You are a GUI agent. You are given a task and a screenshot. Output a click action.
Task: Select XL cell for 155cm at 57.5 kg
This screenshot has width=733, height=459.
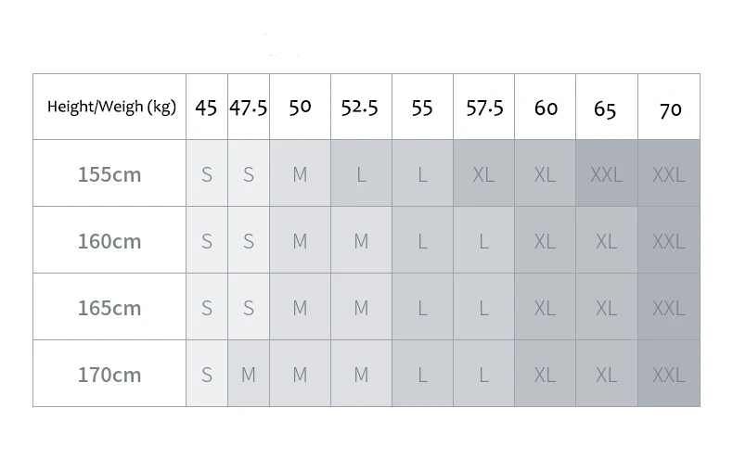(x=483, y=173)
